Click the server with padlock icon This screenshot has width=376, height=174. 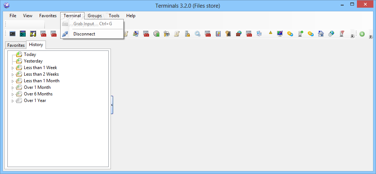pos(187,34)
